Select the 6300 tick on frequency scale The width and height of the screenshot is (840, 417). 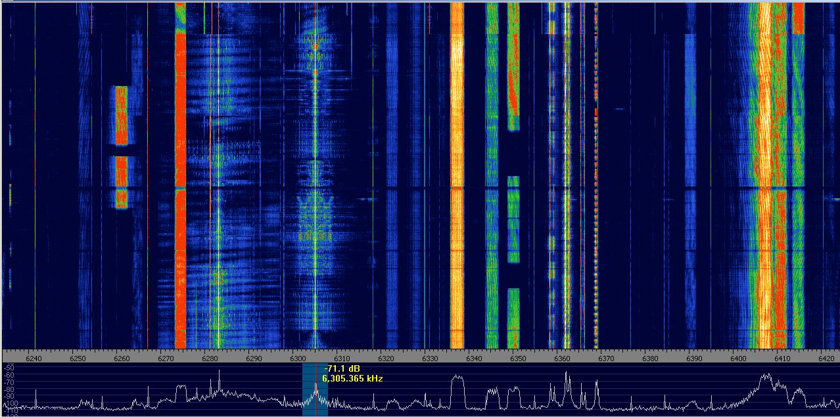pyautogui.click(x=298, y=359)
